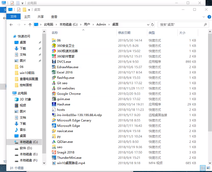The width and height of the screenshot is (212, 172).
Task: Click 用户 in the address breadcrumb
Action: pyautogui.click(x=87, y=24)
